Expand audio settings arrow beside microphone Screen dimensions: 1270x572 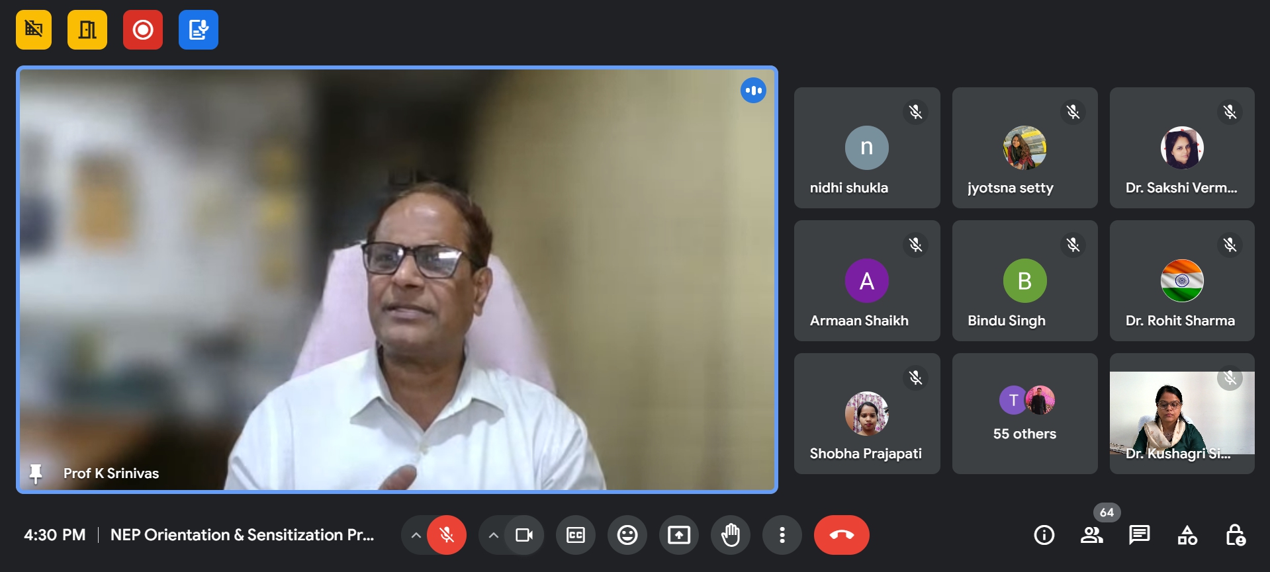pyautogui.click(x=416, y=535)
